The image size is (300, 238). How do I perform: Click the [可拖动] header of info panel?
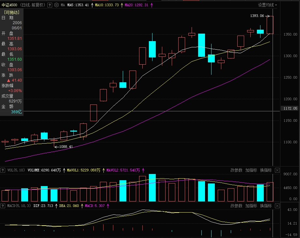point(12,12)
